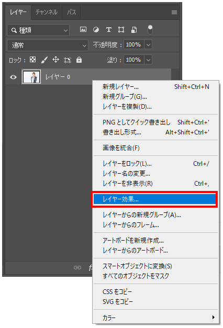The image size is (223, 328).
Task: Select レイヤーからのフレーム... menu item
Action: 155,225
